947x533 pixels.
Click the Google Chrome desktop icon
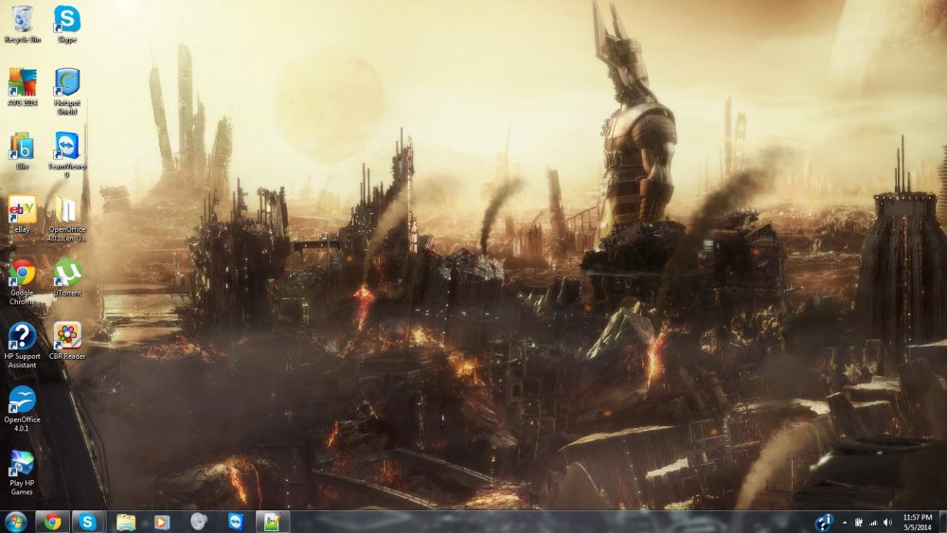(22, 273)
